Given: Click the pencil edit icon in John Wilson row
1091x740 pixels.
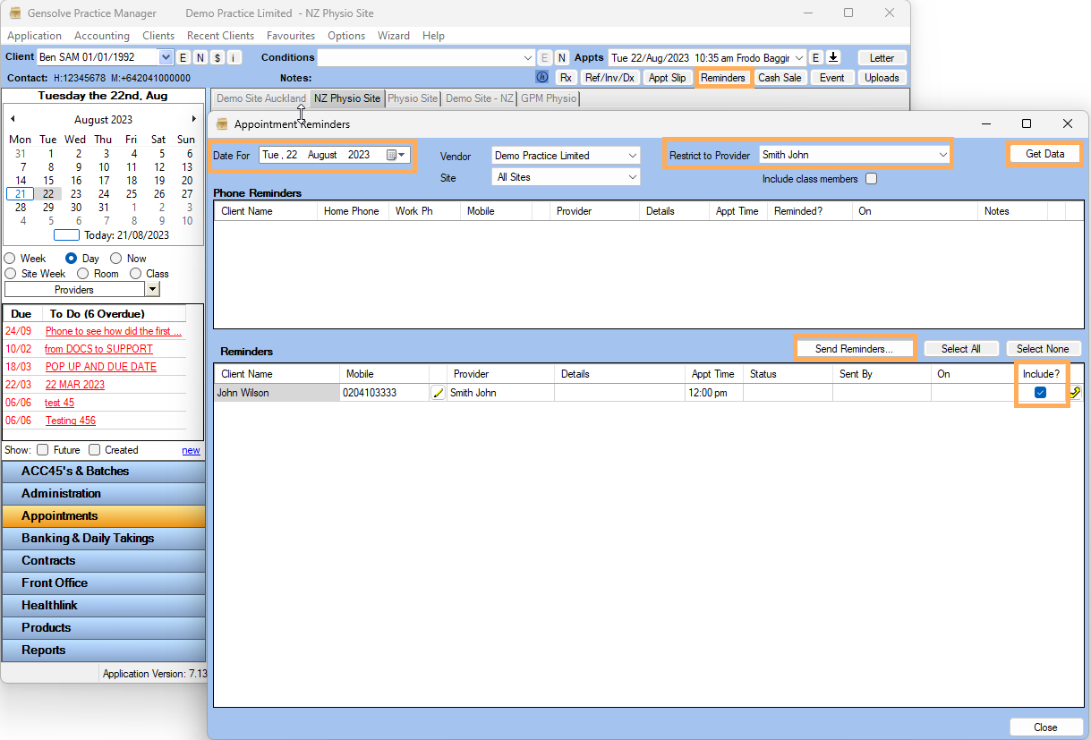Looking at the screenshot, I should point(439,393).
